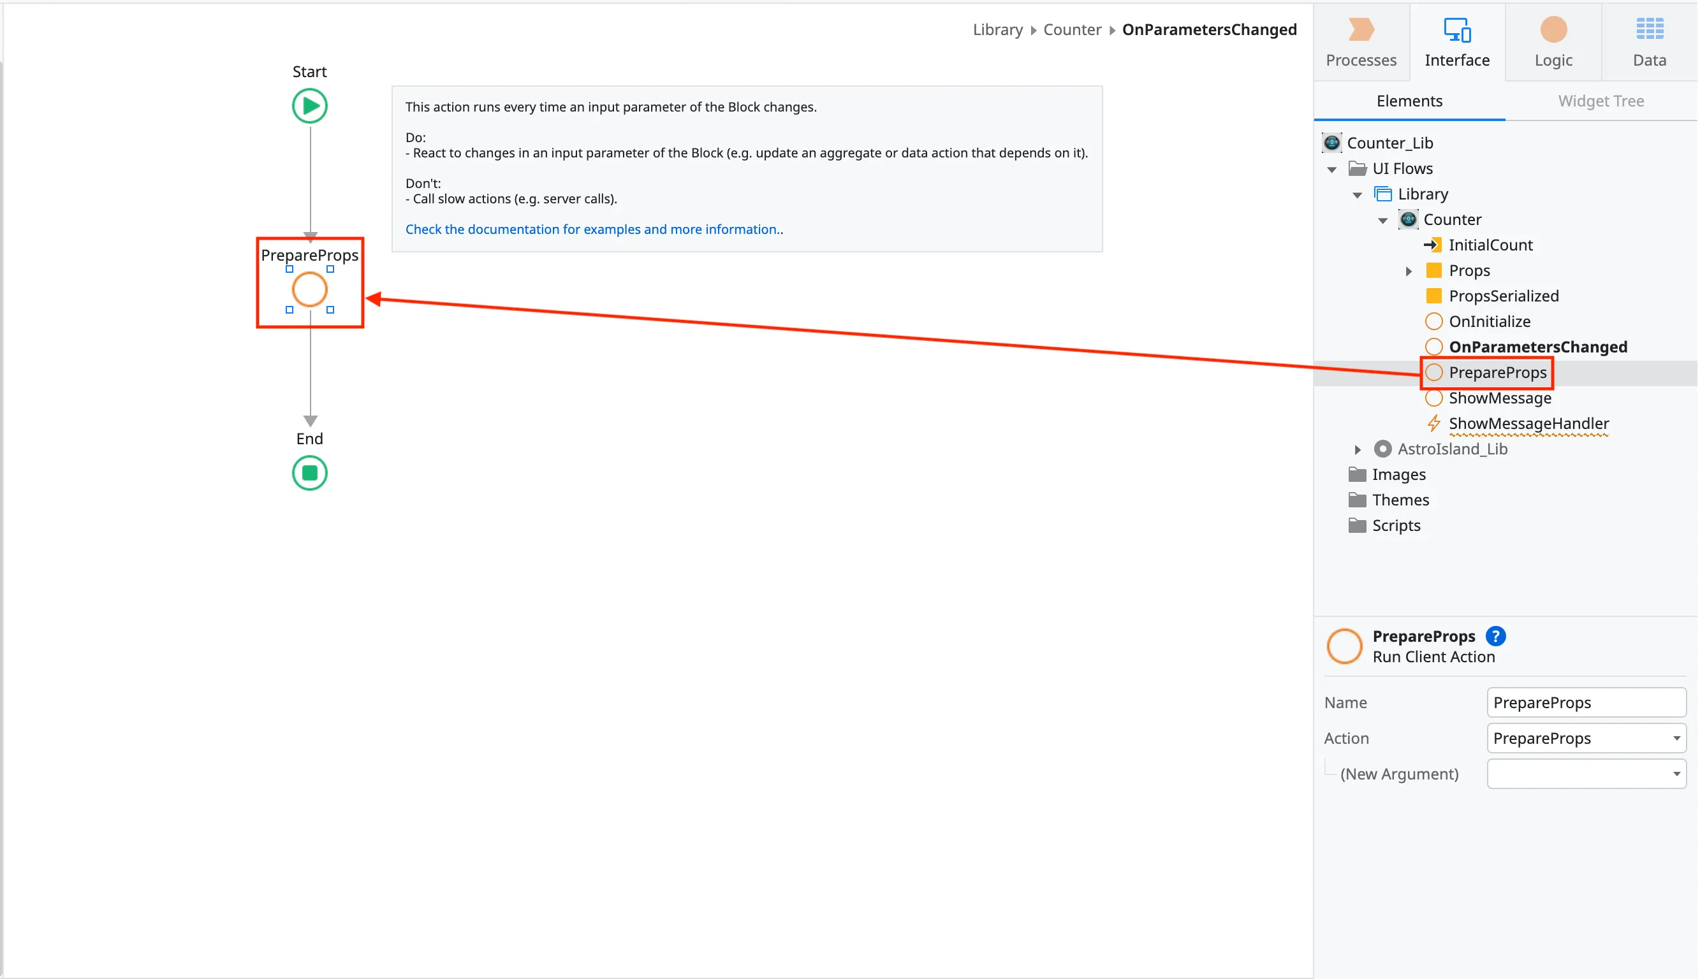1700x979 pixels.
Task: Select the InitialCount input parameter
Action: [1491, 245]
